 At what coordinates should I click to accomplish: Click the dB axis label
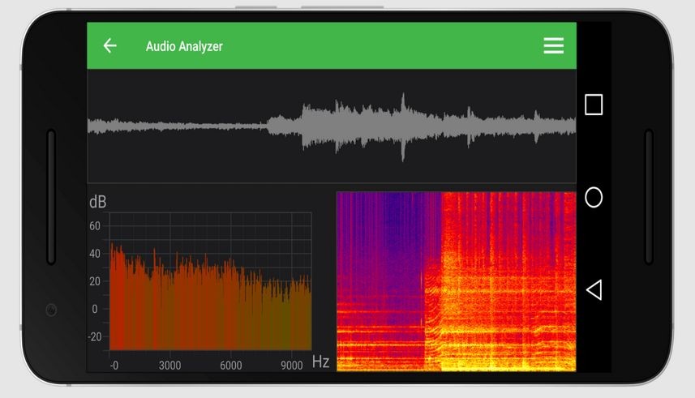(98, 202)
